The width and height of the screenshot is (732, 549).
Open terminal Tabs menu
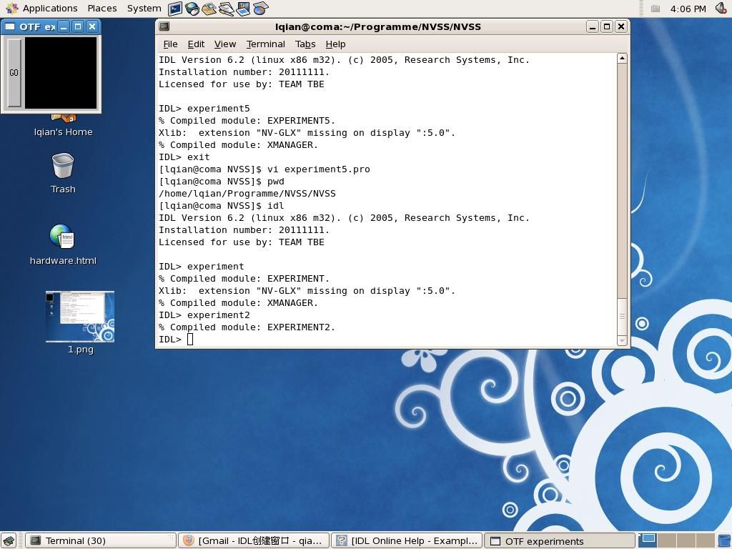point(305,44)
